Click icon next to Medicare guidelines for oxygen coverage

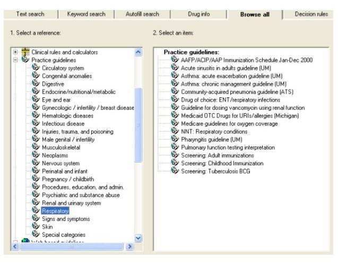(175, 123)
